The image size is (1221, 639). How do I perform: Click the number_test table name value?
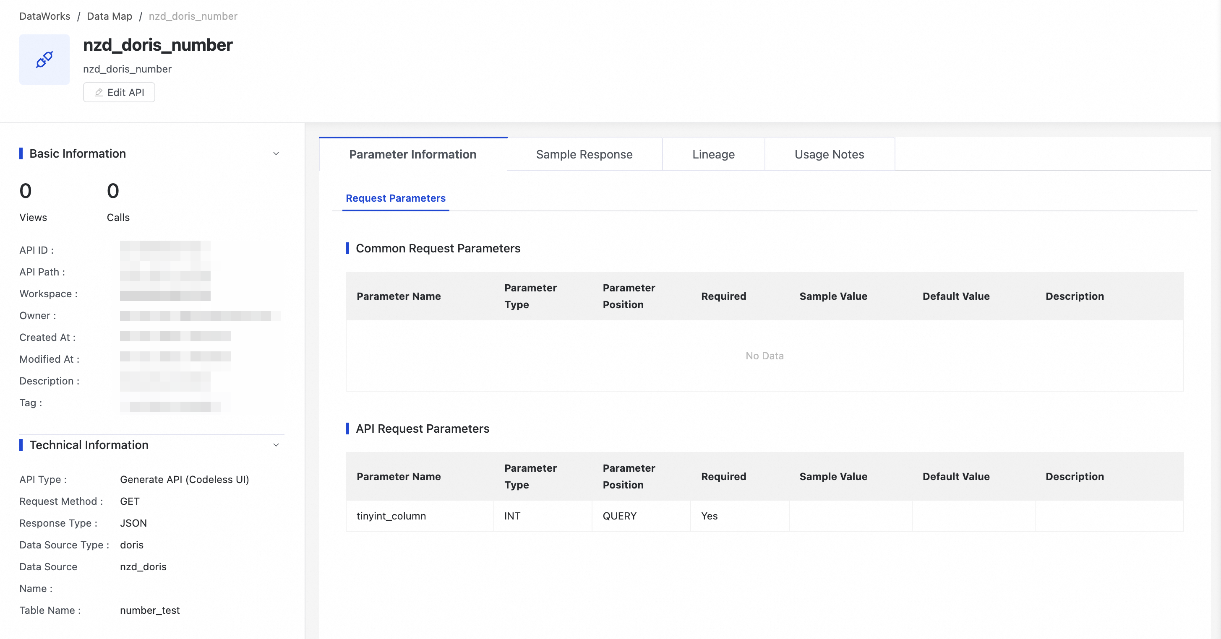[x=150, y=610]
